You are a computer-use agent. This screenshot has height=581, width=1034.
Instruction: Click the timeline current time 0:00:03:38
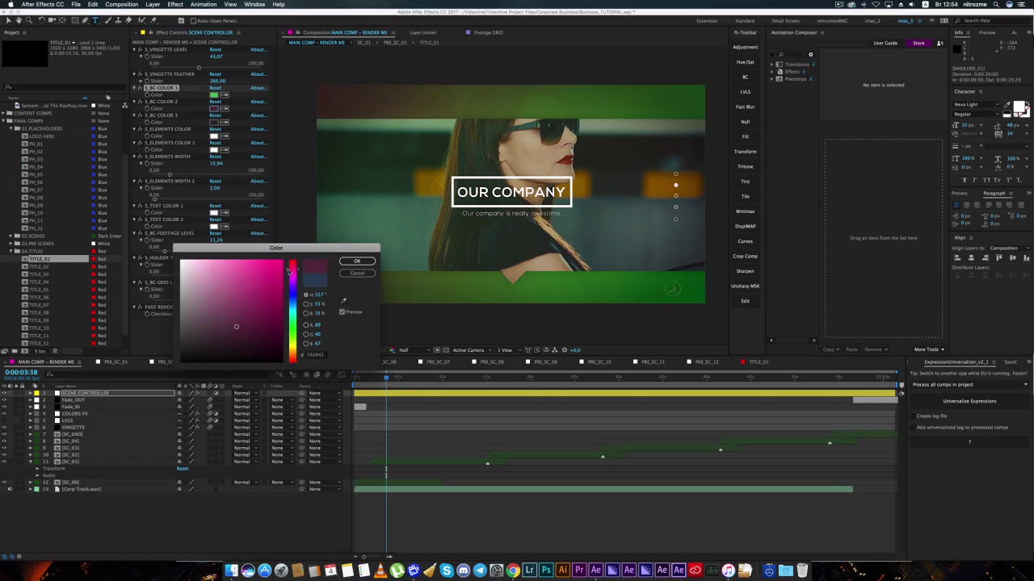click(21, 372)
